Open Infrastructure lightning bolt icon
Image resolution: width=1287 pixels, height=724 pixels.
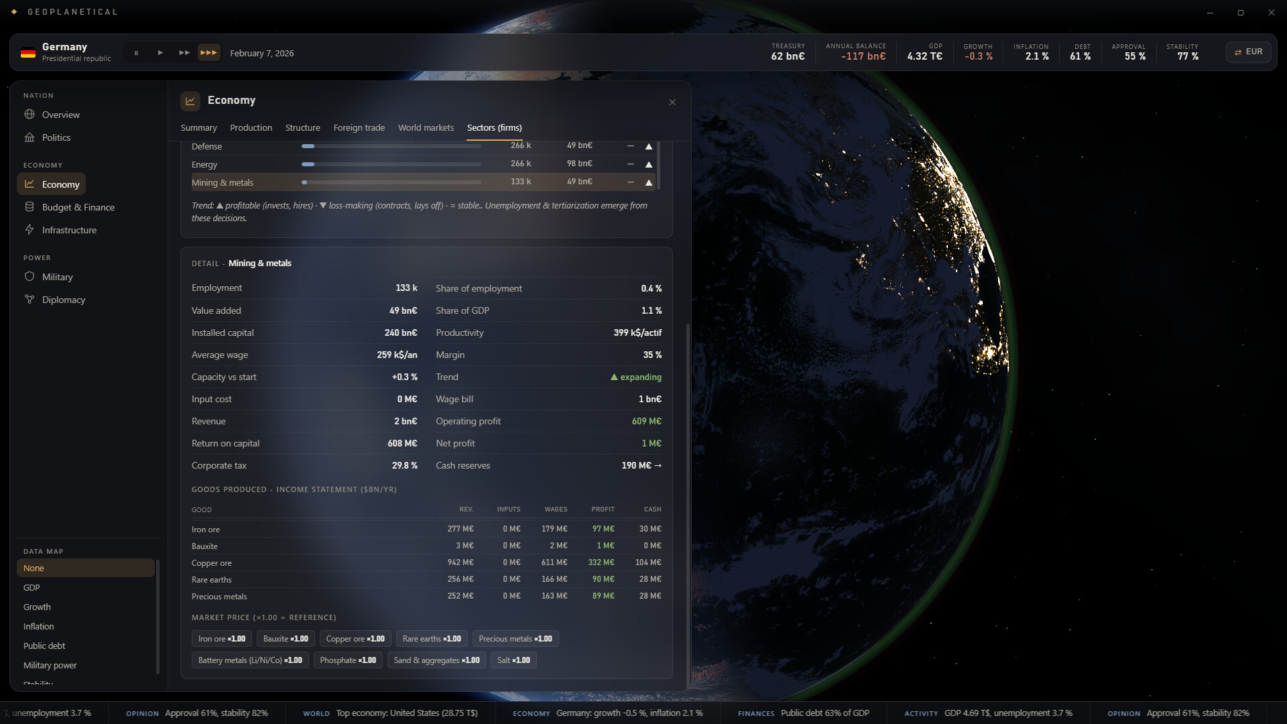[29, 230]
